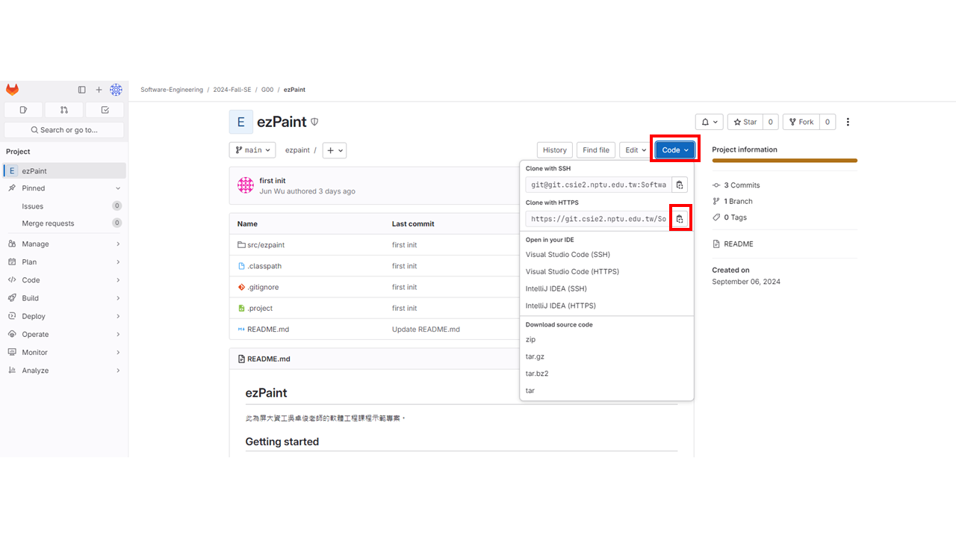
Task: Open the Code dropdown button
Action: click(x=675, y=150)
